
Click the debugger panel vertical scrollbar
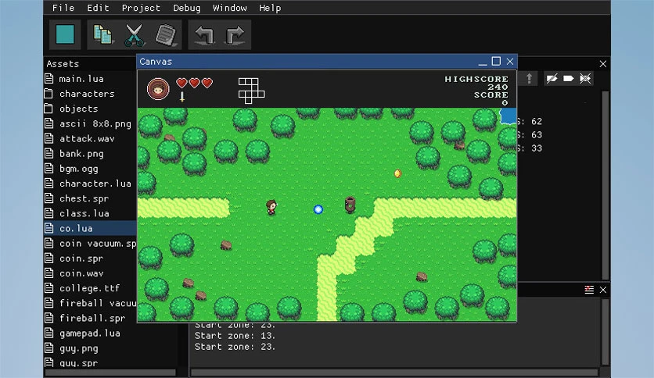[605, 185]
